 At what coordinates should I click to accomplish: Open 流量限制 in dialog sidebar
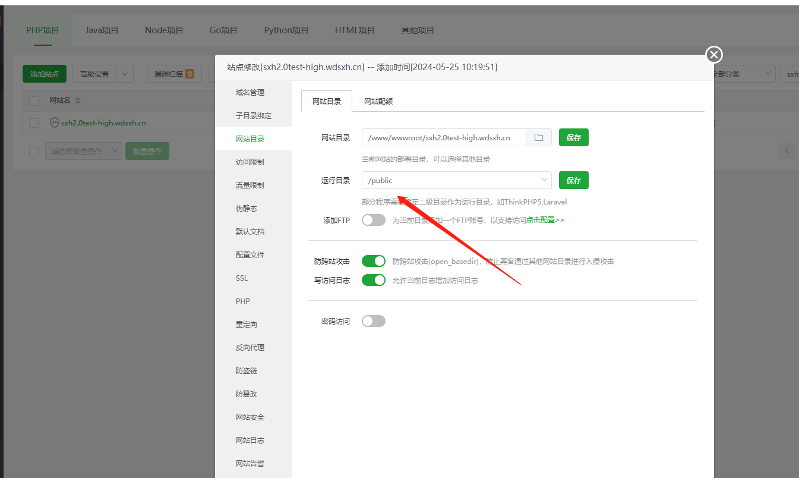pos(254,185)
